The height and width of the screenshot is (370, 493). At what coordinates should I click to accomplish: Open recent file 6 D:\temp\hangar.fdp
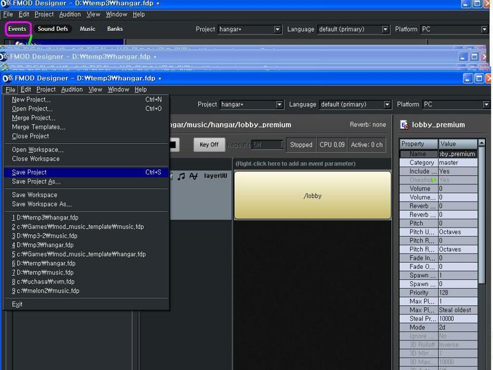click(86, 263)
